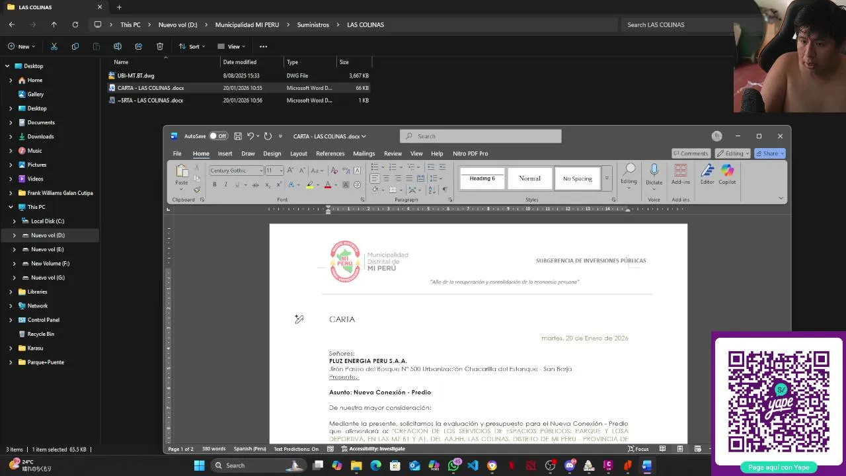Apply strikethrough formatting
The width and height of the screenshot is (846, 476).
point(256,185)
